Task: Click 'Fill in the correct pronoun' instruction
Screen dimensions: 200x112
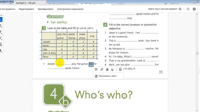Action: coord(133,26)
